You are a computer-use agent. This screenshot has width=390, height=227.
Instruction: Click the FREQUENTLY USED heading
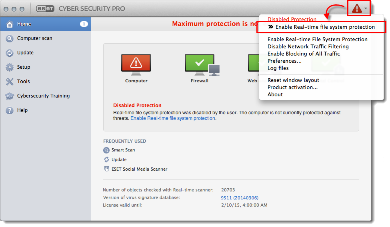pos(125,141)
